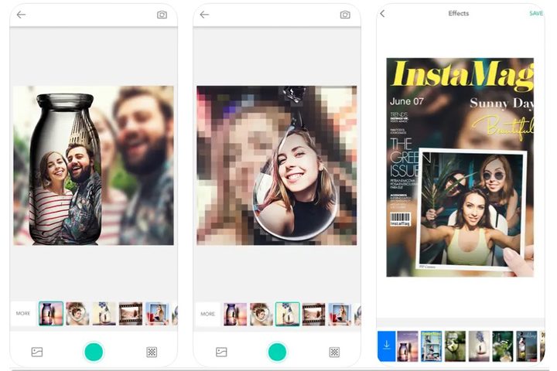Select the highlighted bottle frame on bottle-photo screen
The width and height of the screenshot is (557, 371).
[x=51, y=314]
